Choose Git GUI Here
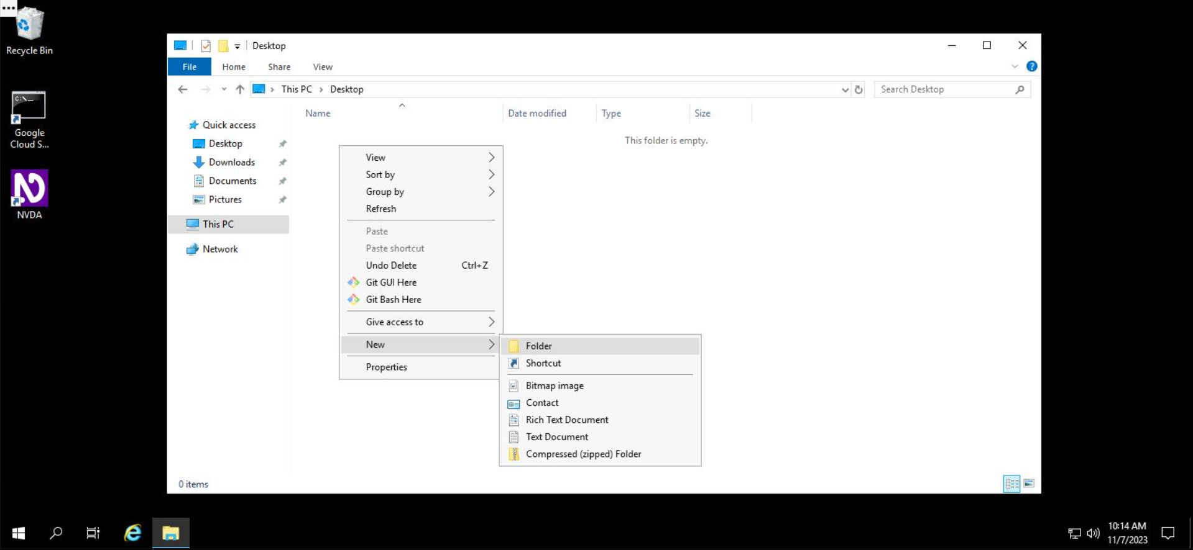 (421, 282)
